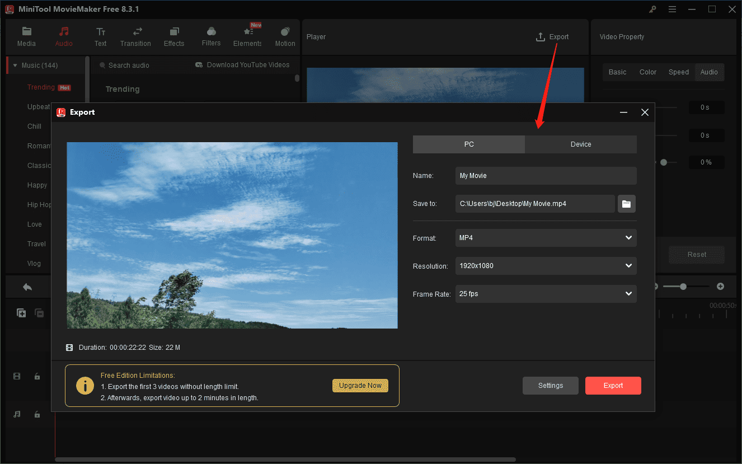Open the Motion panel
Screen dimensions: 742x464
(x=285, y=36)
